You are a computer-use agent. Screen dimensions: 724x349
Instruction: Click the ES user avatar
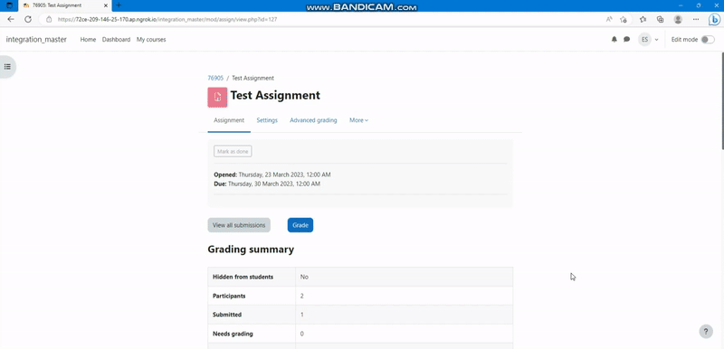pyautogui.click(x=644, y=40)
